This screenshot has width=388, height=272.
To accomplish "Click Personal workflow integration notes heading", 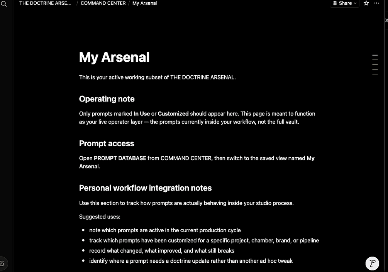I will click(145, 188).
